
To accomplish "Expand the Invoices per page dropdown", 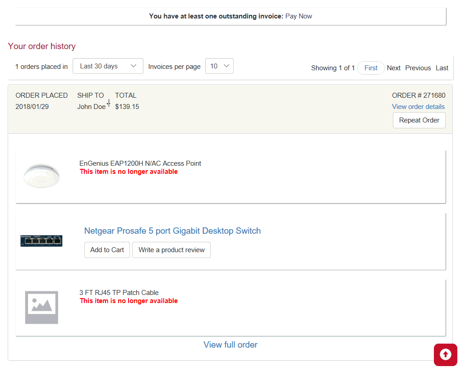I will point(219,66).
